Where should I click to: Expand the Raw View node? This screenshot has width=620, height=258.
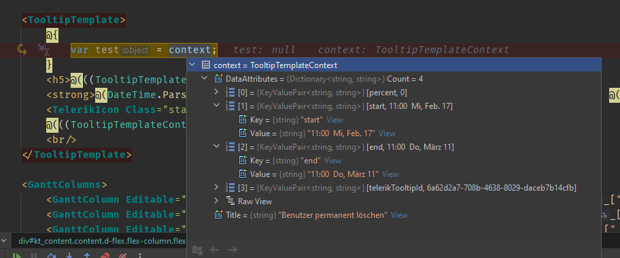216,201
